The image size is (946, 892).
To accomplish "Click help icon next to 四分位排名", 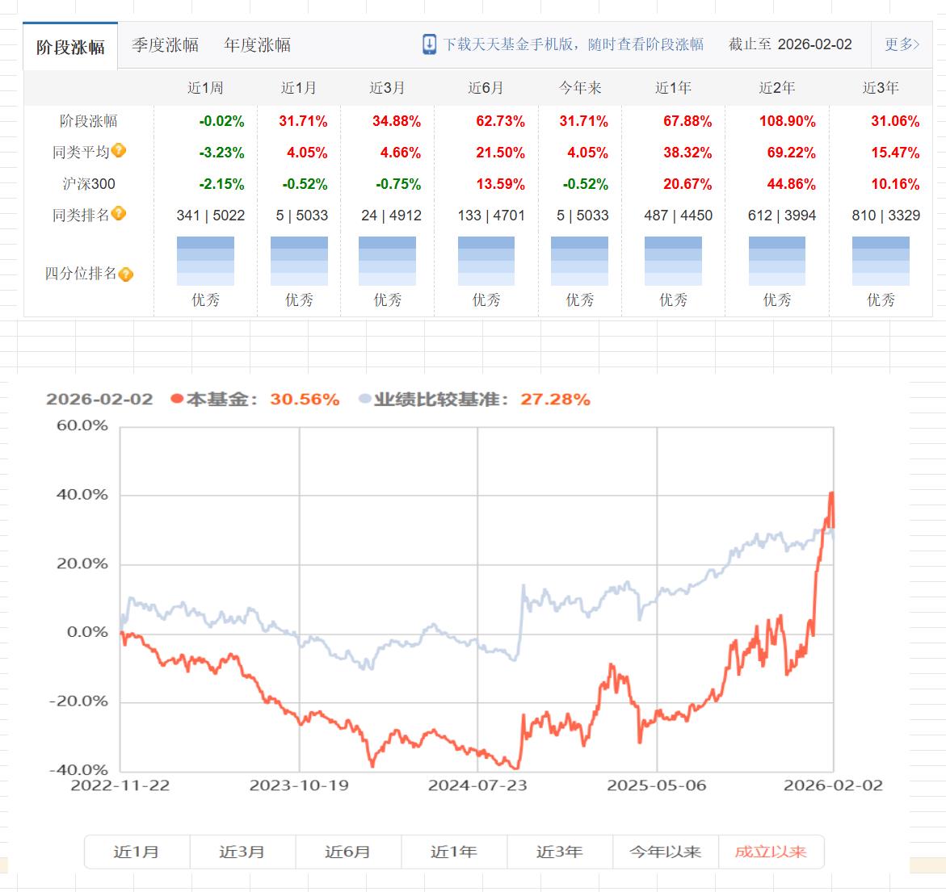I will pyautogui.click(x=125, y=274).
